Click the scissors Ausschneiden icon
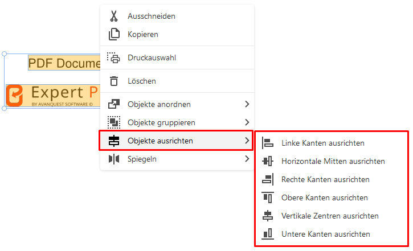The image size is (413, 251). 114,16
